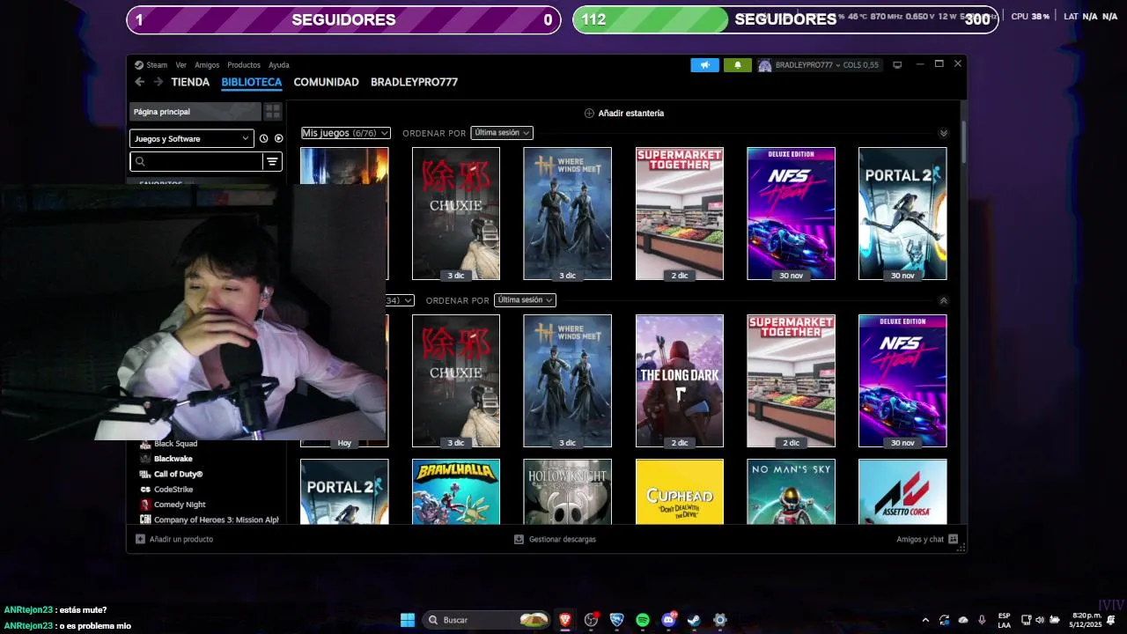Go back with the Steam back arrow

139,82
